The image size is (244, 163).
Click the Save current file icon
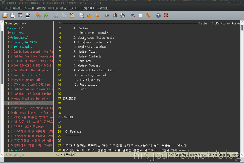[13, 15]
